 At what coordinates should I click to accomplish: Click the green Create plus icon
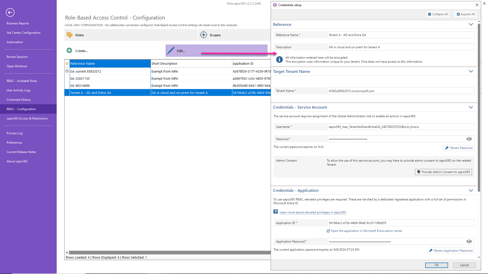[x=69, y=50]
